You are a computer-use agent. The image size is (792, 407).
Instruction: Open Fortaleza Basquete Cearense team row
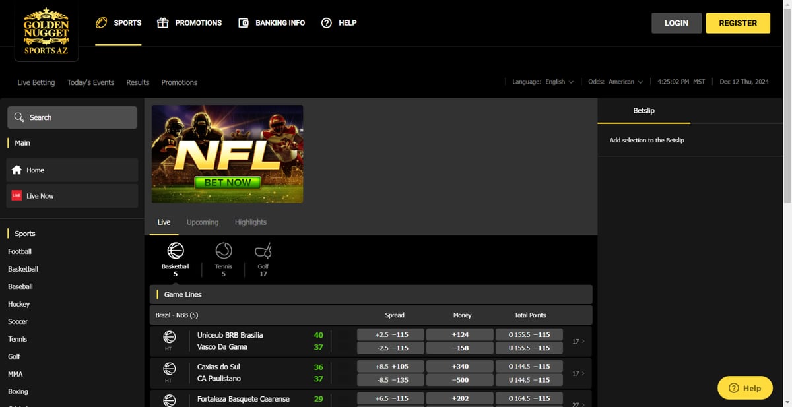pos(244,399)
